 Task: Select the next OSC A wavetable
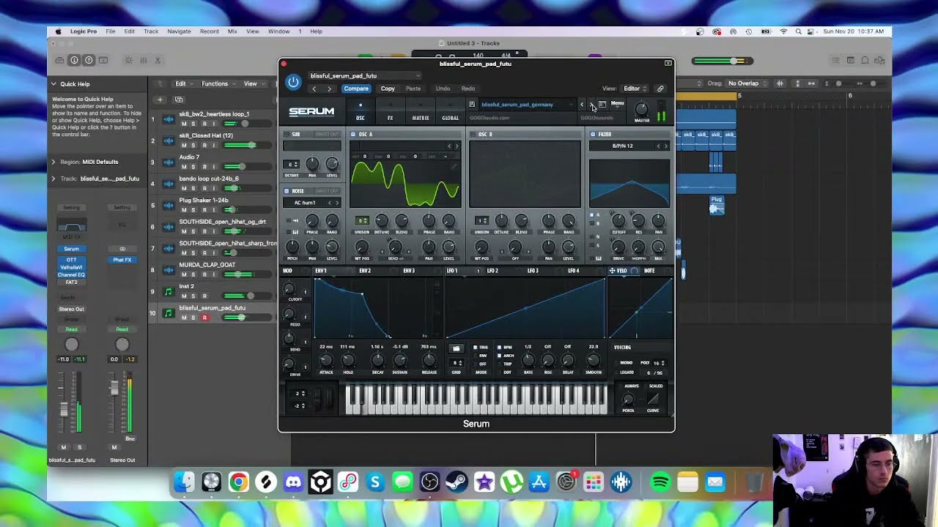pyautogui.click(x=457, y=146)
